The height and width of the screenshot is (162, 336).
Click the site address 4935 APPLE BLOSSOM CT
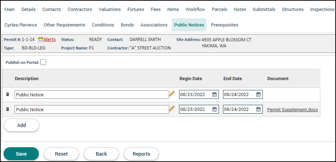pos(227,40)
